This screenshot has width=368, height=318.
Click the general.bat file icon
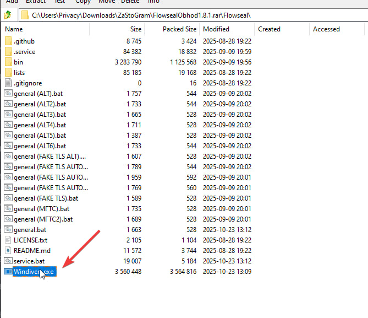tap(8, 230)
